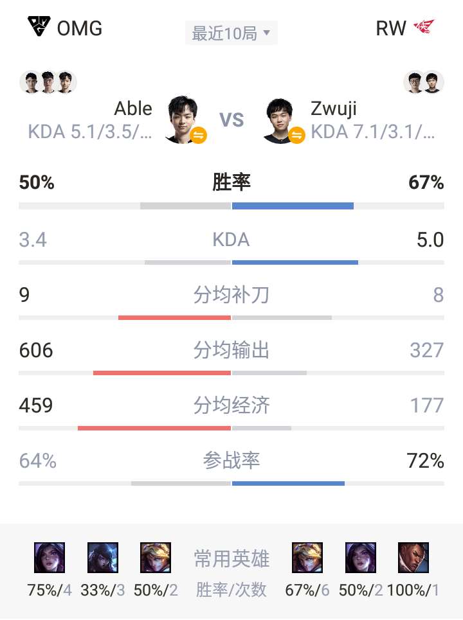Viewport: 463px width, 620px height.
Task: Click Zwuji's hero icon with 67%/6
Action: (307, 558)
